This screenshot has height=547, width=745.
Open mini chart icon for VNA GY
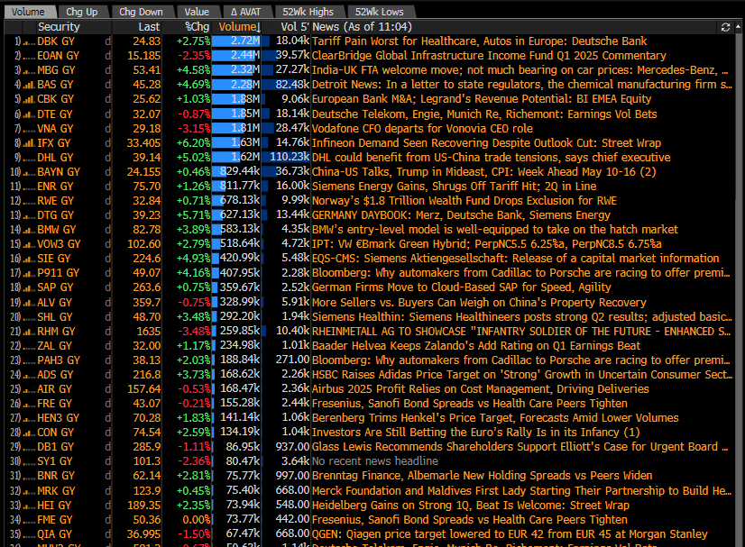click(29, 129)
